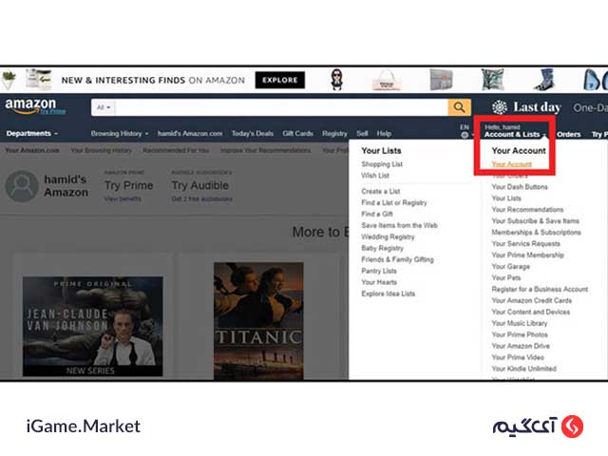The image size is (608, 456).
Task: Click Explore Idea Lists
Action: point(388,294)
